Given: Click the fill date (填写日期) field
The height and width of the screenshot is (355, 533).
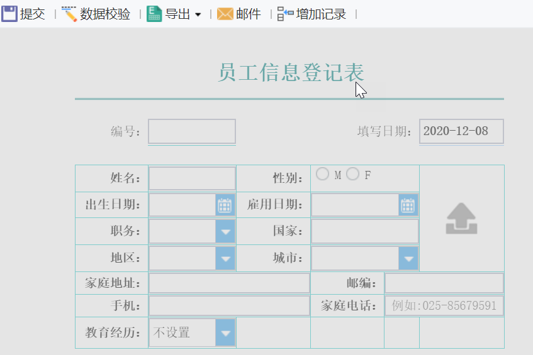Looking at the screenshot, I should click(461, 131).
